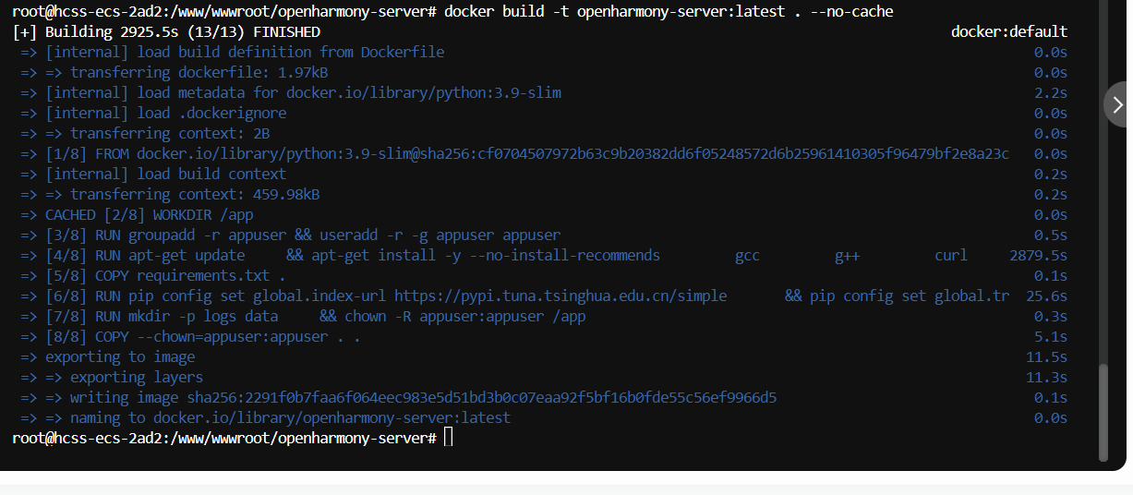Click the [1/8] FROM python sha256 line
This screenshot has height=495, width=1133.
pos(526,153)
